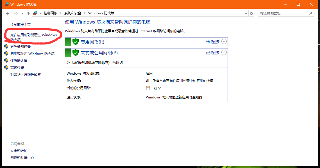
Task: Click the back navigation arrow
Action: click(8, 13)
